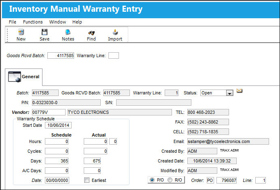Click the Import toolbar icon
Image resolution: width=280 pixels, height=190 pixels.
pyautogui.click(x=115, y=32)
